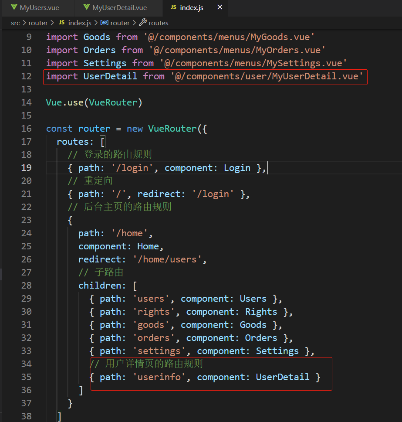Image resolution: width=402 pixels, height=422 pixels.
Task: Click the 'UserDetail' import identifier on line 12
Action: [x=110, y=76]
